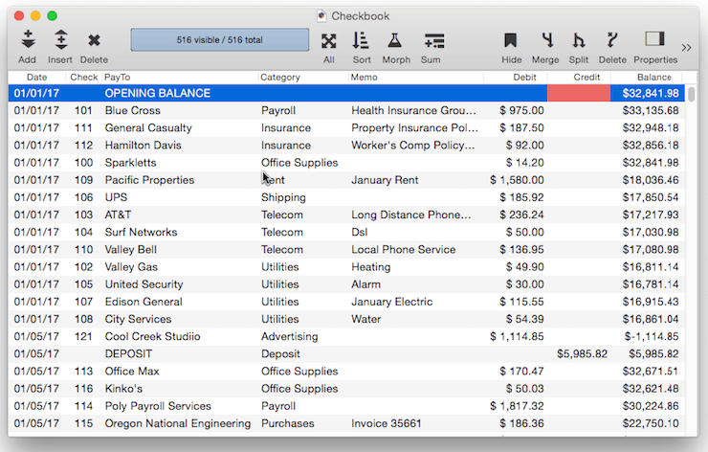Click the Category column header
708x452 pixels.
coord(280,77)
